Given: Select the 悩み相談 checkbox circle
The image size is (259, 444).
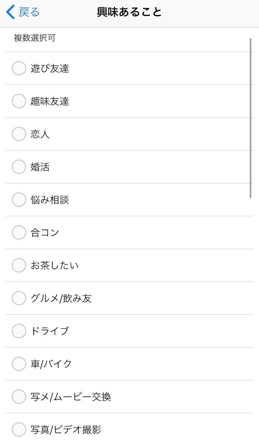Looking at the screenshot, I should click(x=19, y=199).
